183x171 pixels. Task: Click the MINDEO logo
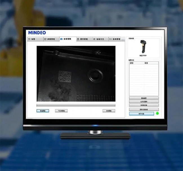[x=37, y=33]
